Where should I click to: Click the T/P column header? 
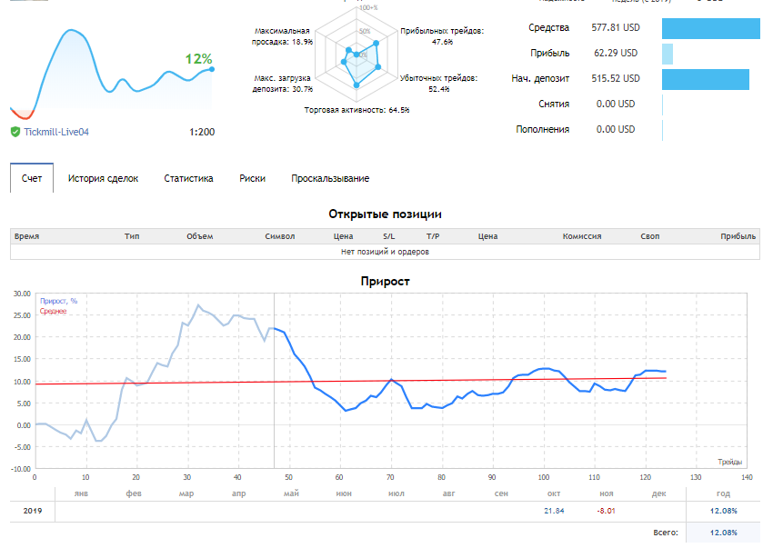coord(432,236)
